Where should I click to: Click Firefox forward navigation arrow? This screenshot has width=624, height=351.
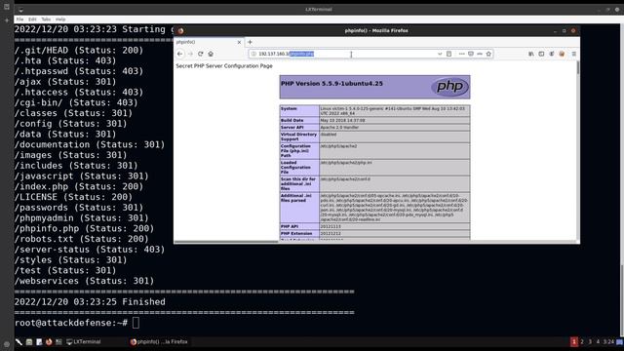pos(190,54)
